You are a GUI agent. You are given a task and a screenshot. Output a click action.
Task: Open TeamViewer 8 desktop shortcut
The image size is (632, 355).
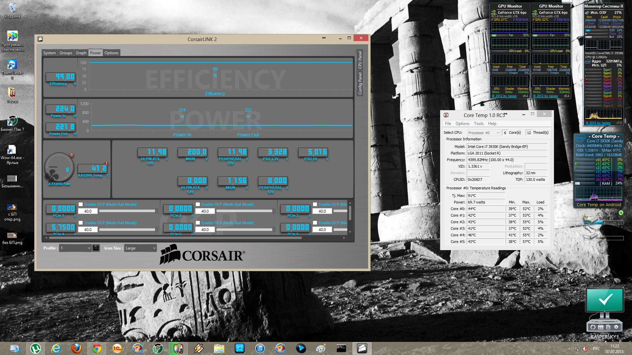point(12,65)
